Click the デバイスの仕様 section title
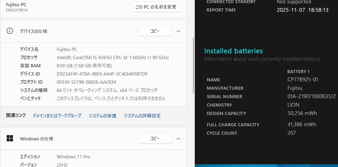This screenshot has width=338, height=167. click(x=34, y=31)
